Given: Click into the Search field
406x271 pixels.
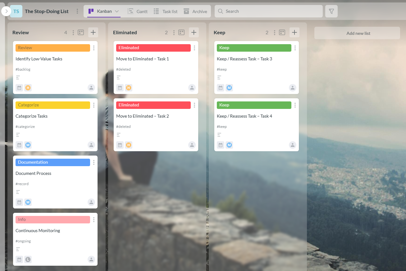Looking at the screenshot, I should [x=270, y=11].
